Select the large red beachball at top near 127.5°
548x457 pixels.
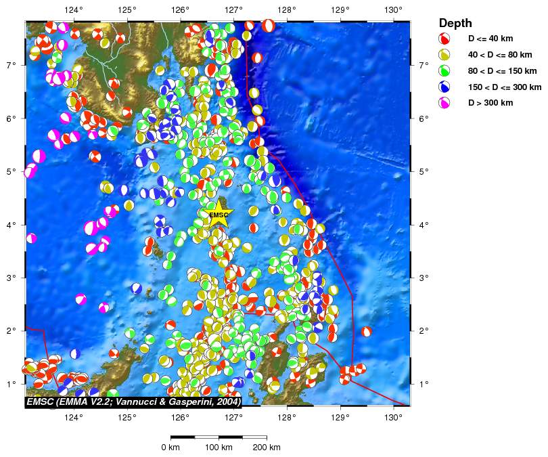269,26
